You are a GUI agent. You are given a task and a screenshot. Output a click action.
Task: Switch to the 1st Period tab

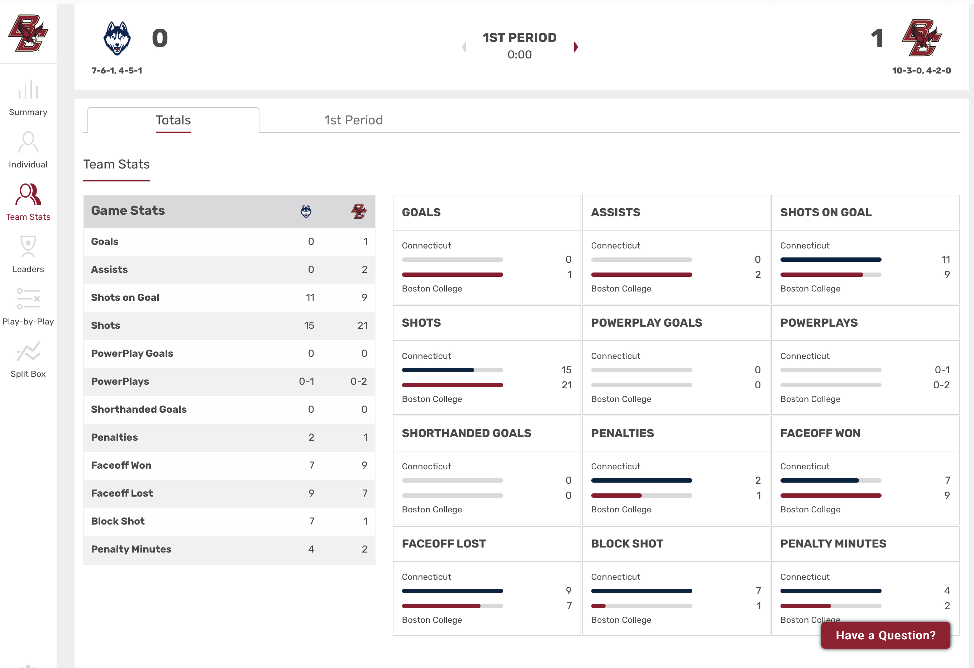click(353, 120)
